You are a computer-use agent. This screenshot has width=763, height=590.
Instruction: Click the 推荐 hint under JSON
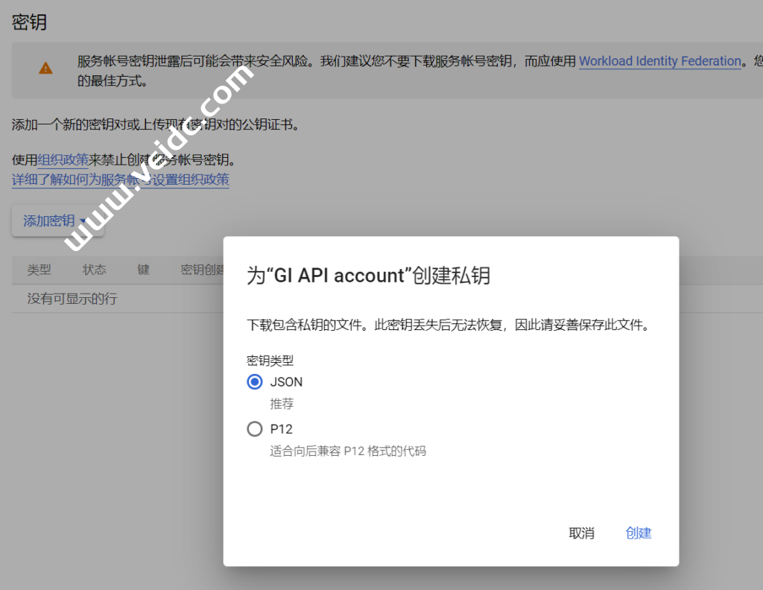pos(282,404)
